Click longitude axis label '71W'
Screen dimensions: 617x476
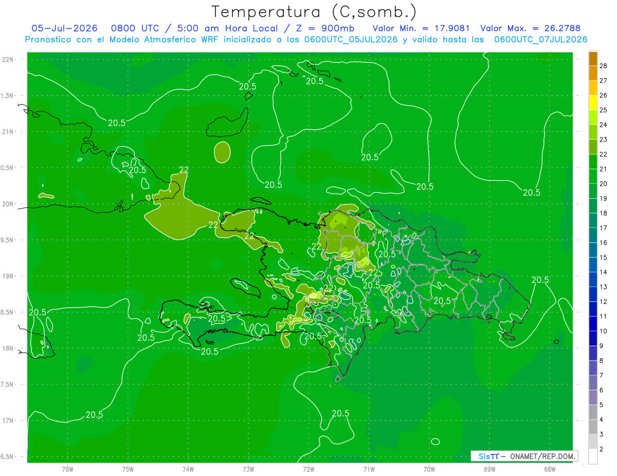click(x=369, y=469)
